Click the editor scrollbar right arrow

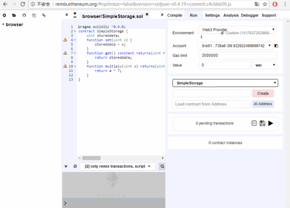coord(163,158)
